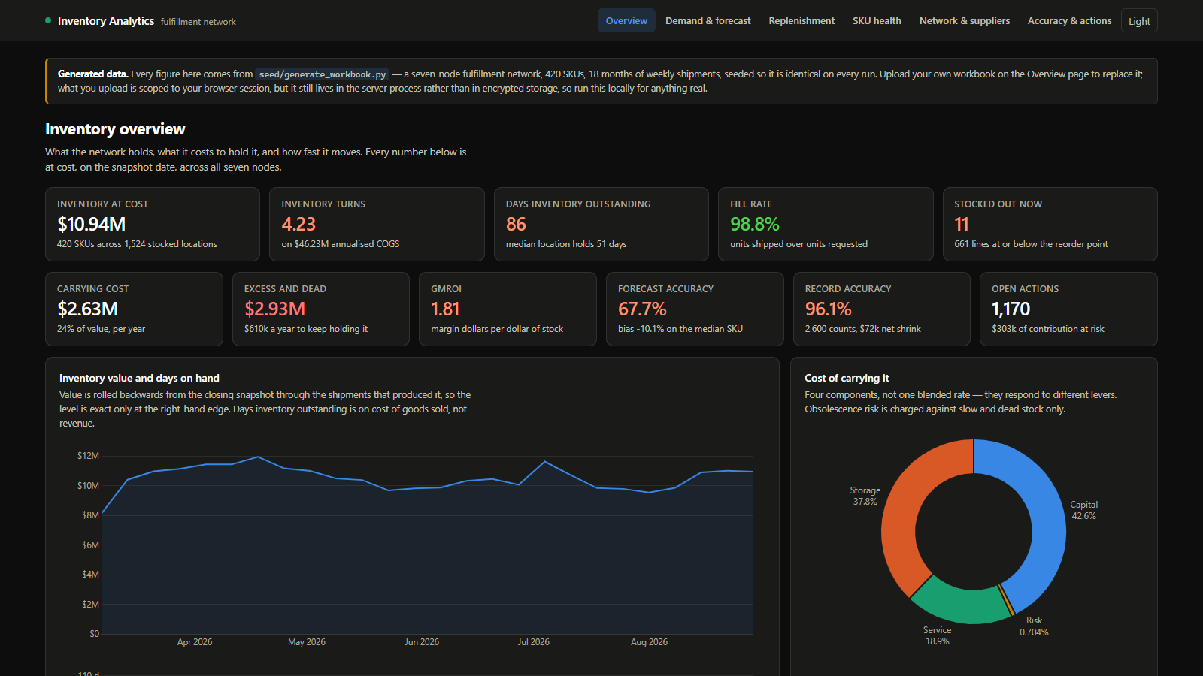The width and height of the screenshot is (1203, 676).
Task: Click the 'Apr 2026' axis label
Action: pos(195,642)
